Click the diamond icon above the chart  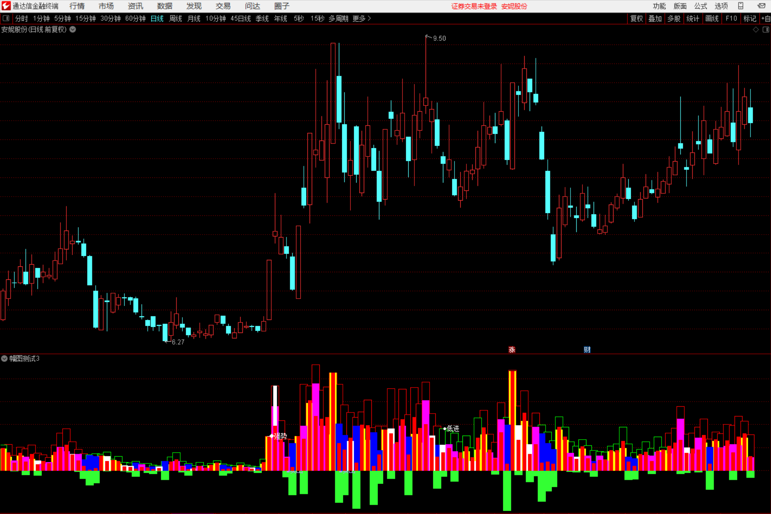click(755, 30)
